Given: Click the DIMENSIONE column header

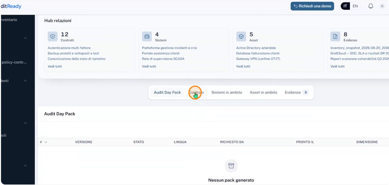Looking at the screenshot, I should 367,142.
